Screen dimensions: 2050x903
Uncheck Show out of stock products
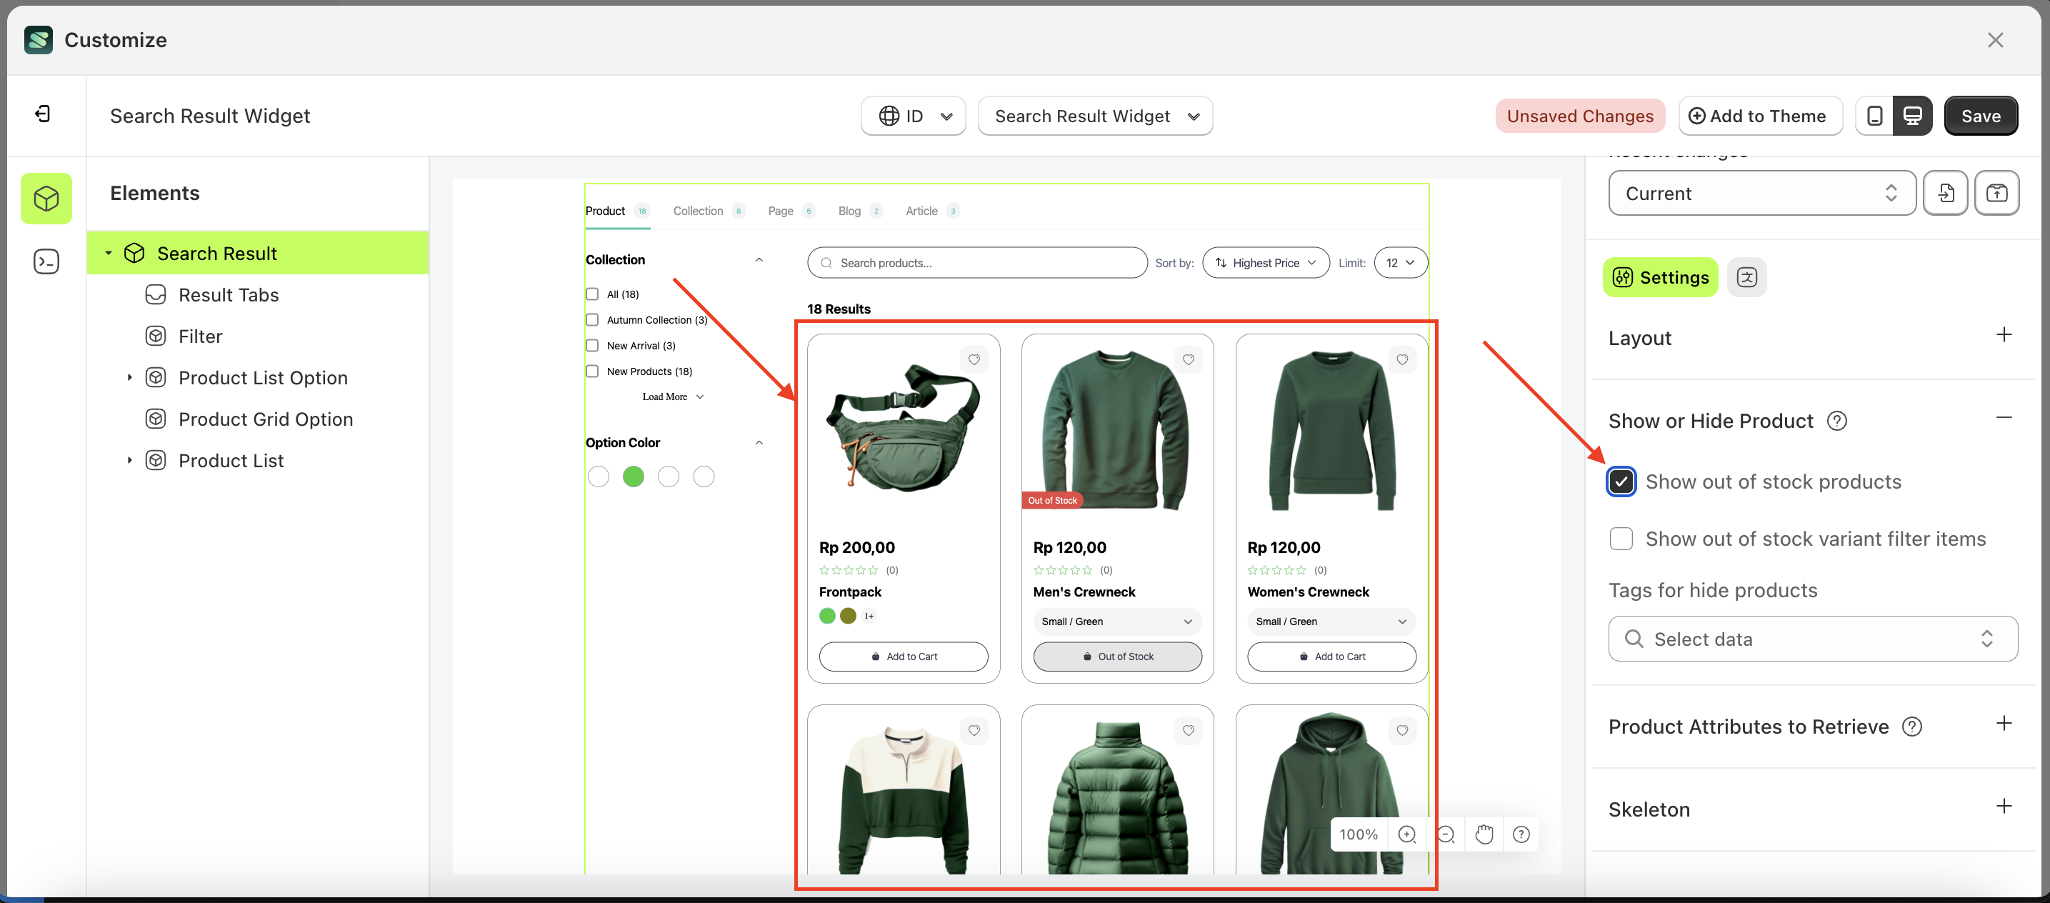pos(1621,482)
